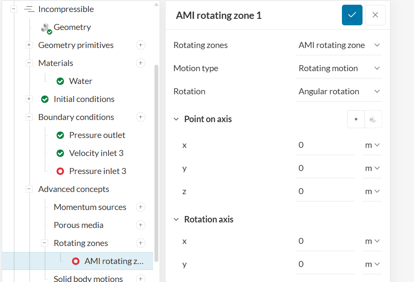Open the Rotating zones type dropdown

coord(338,45)
